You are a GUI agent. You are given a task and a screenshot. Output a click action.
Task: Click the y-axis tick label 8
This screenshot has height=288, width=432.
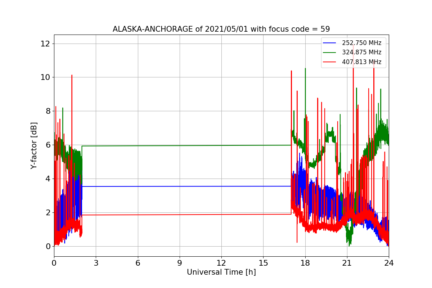(48, 111)
